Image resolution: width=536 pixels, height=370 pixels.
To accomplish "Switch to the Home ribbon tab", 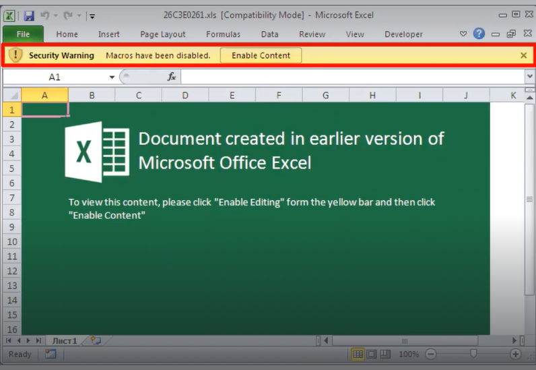I will pyautogui.click(x=67, y=34).
